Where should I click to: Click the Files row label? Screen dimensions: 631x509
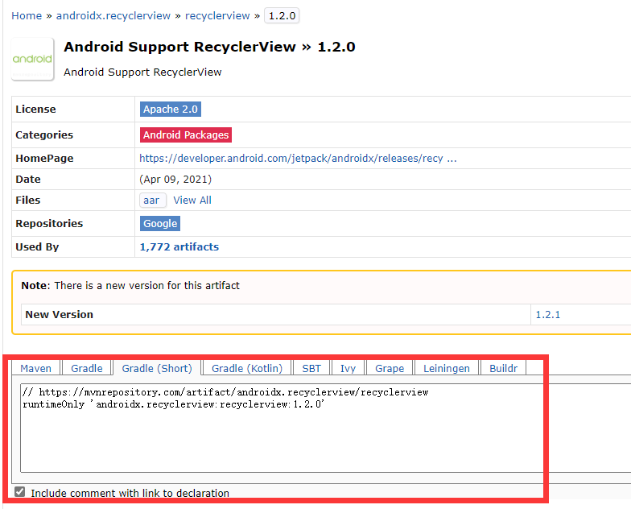(x=27, y=200)
